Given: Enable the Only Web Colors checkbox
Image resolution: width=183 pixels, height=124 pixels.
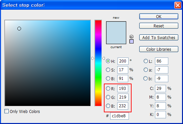Looking at the screenshot, I should 6,111.
